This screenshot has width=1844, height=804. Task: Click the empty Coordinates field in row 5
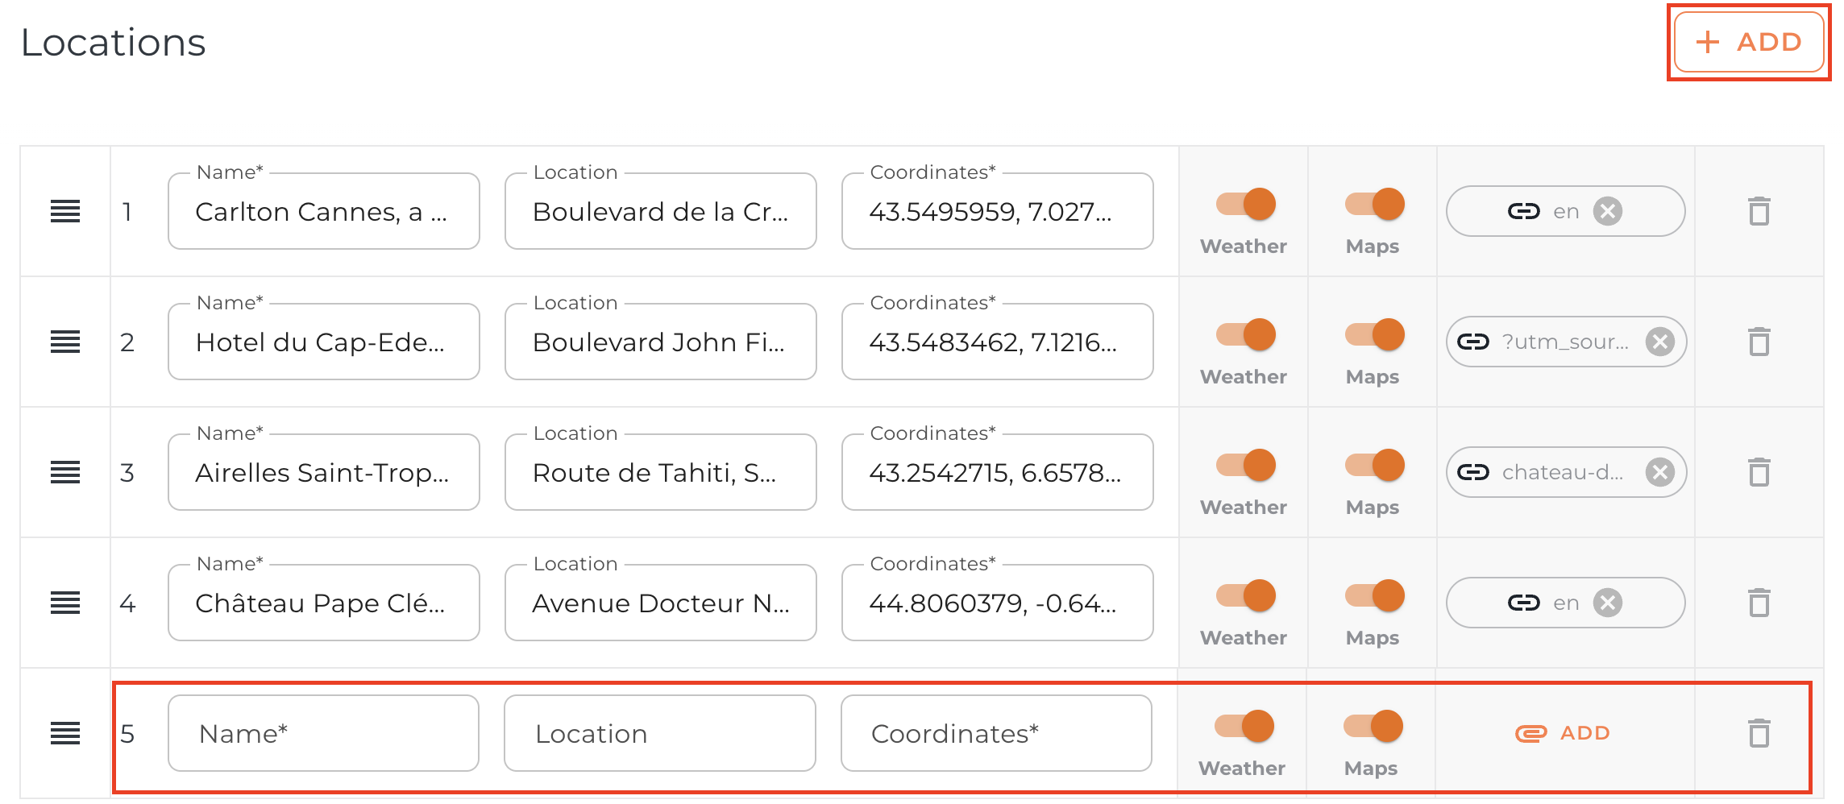pyautogui.click(x=996, y=734)
